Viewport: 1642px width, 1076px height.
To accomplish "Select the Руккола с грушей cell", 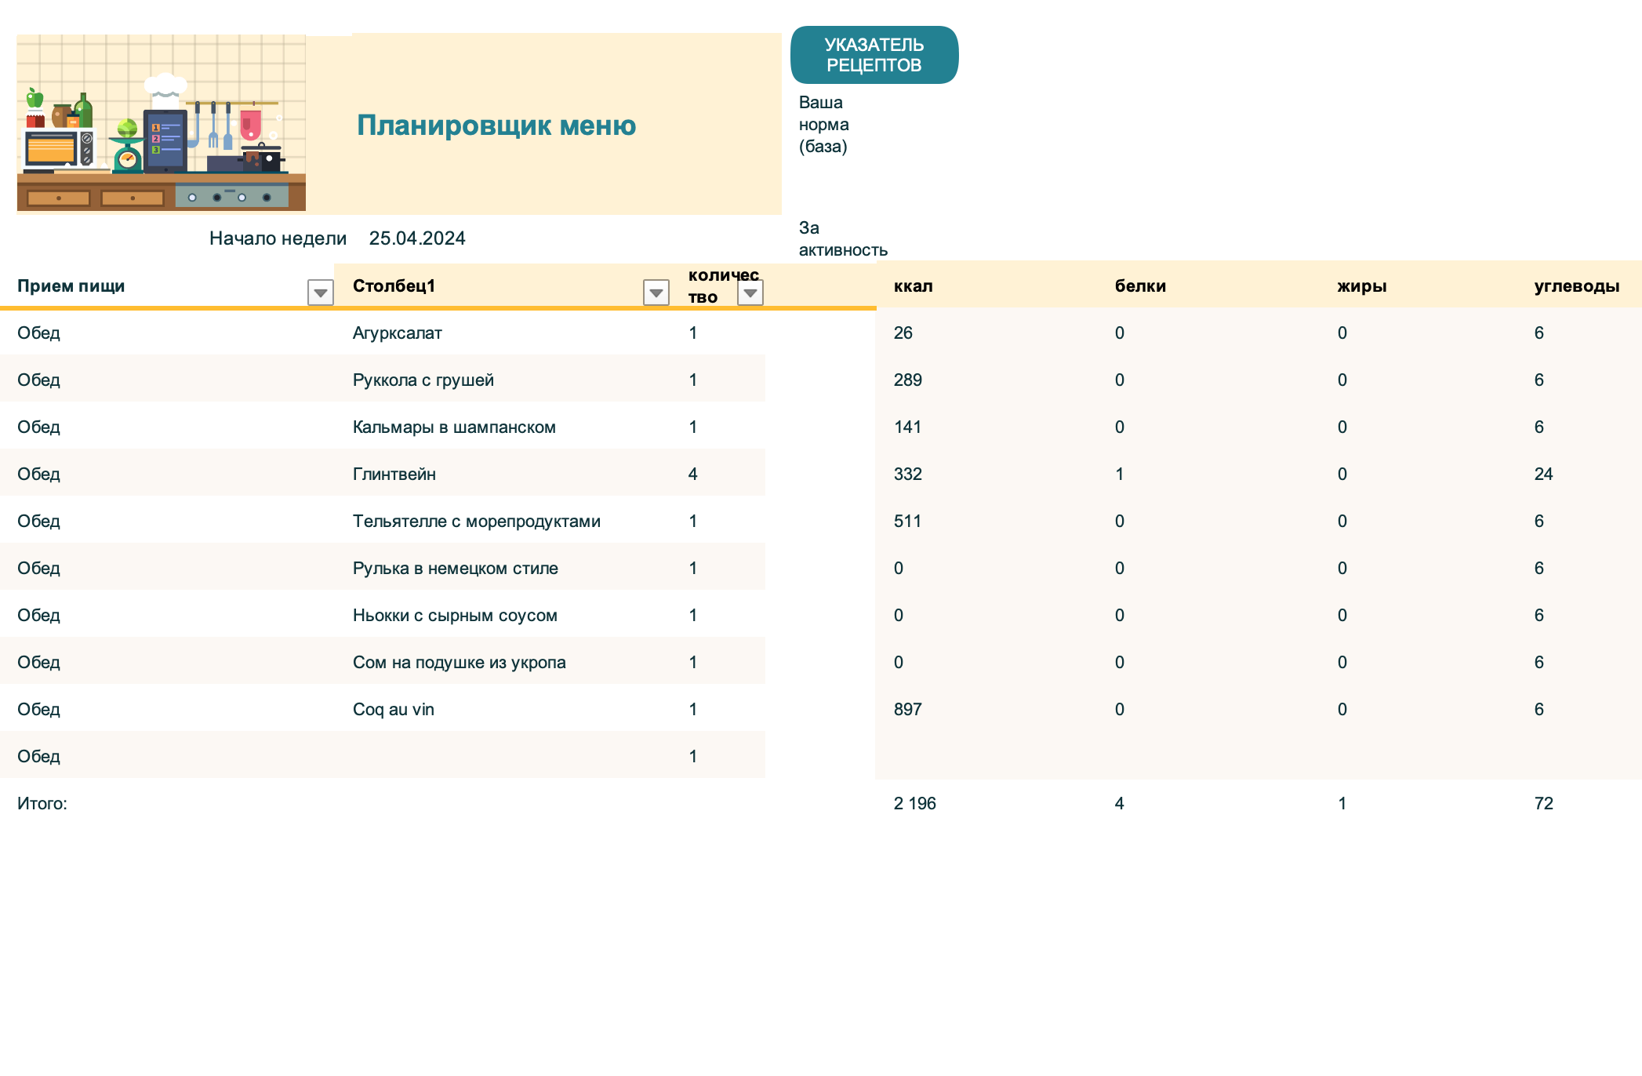I will pyautogui.click(x=423, y=380).
